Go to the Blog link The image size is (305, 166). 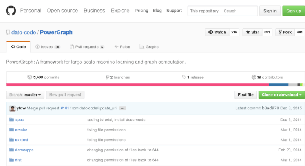coord(157,11)
